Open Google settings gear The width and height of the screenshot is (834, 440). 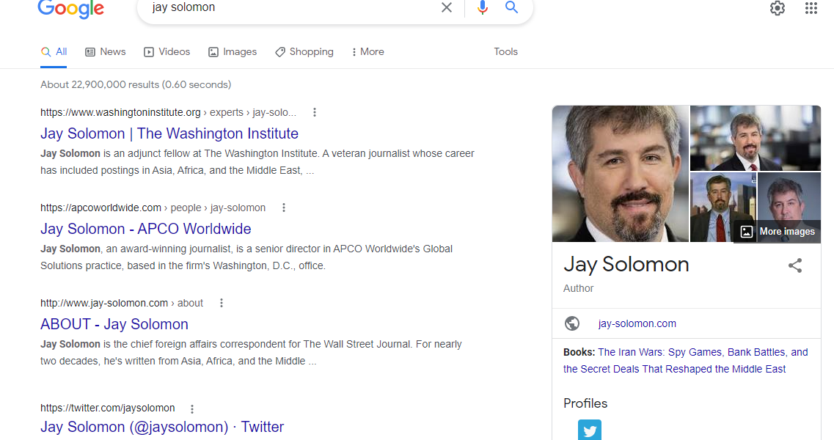[778, 8]
